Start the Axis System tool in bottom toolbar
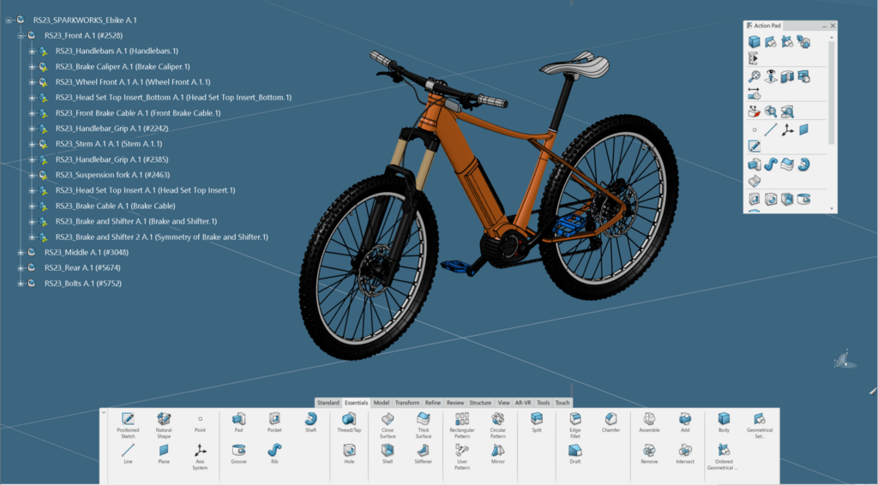Screen dimensions: 878x485 (200, 450)
